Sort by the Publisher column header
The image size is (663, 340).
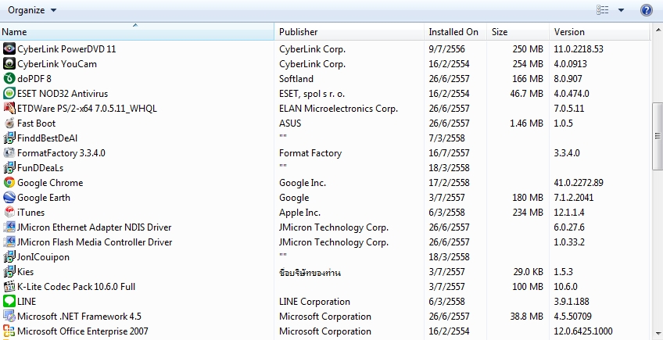click(x=349, y=32)
